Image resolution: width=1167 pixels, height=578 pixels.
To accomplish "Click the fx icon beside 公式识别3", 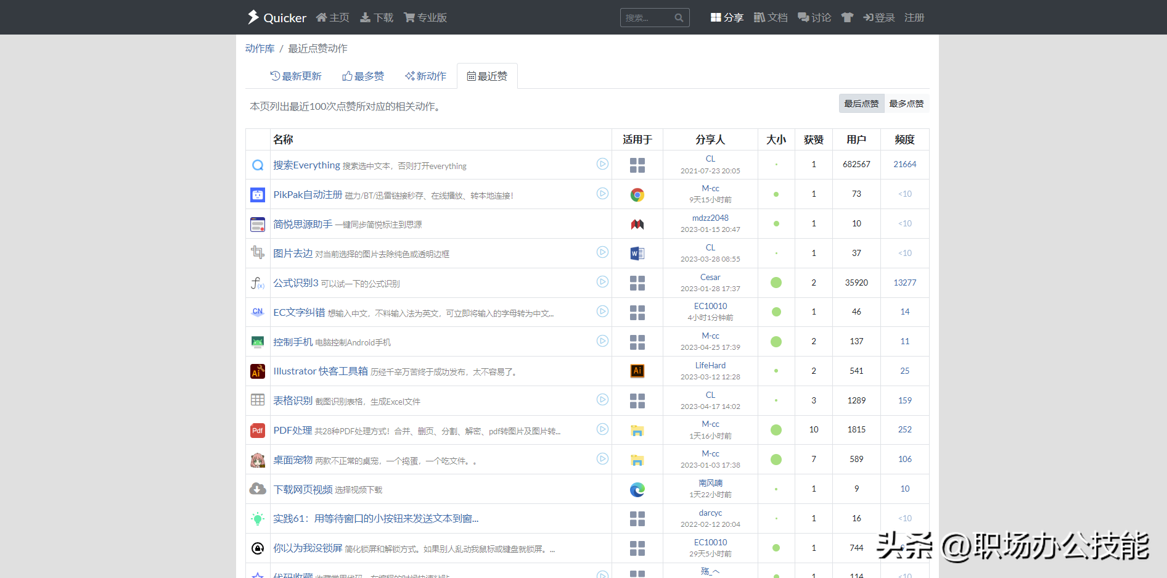I will (x=258, y=283).
